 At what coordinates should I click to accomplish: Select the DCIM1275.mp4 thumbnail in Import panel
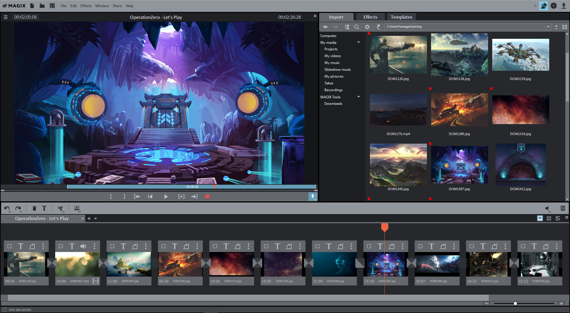coord(398,110)
